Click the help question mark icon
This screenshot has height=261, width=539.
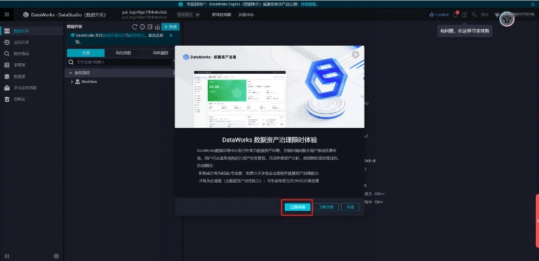[465, 15]
